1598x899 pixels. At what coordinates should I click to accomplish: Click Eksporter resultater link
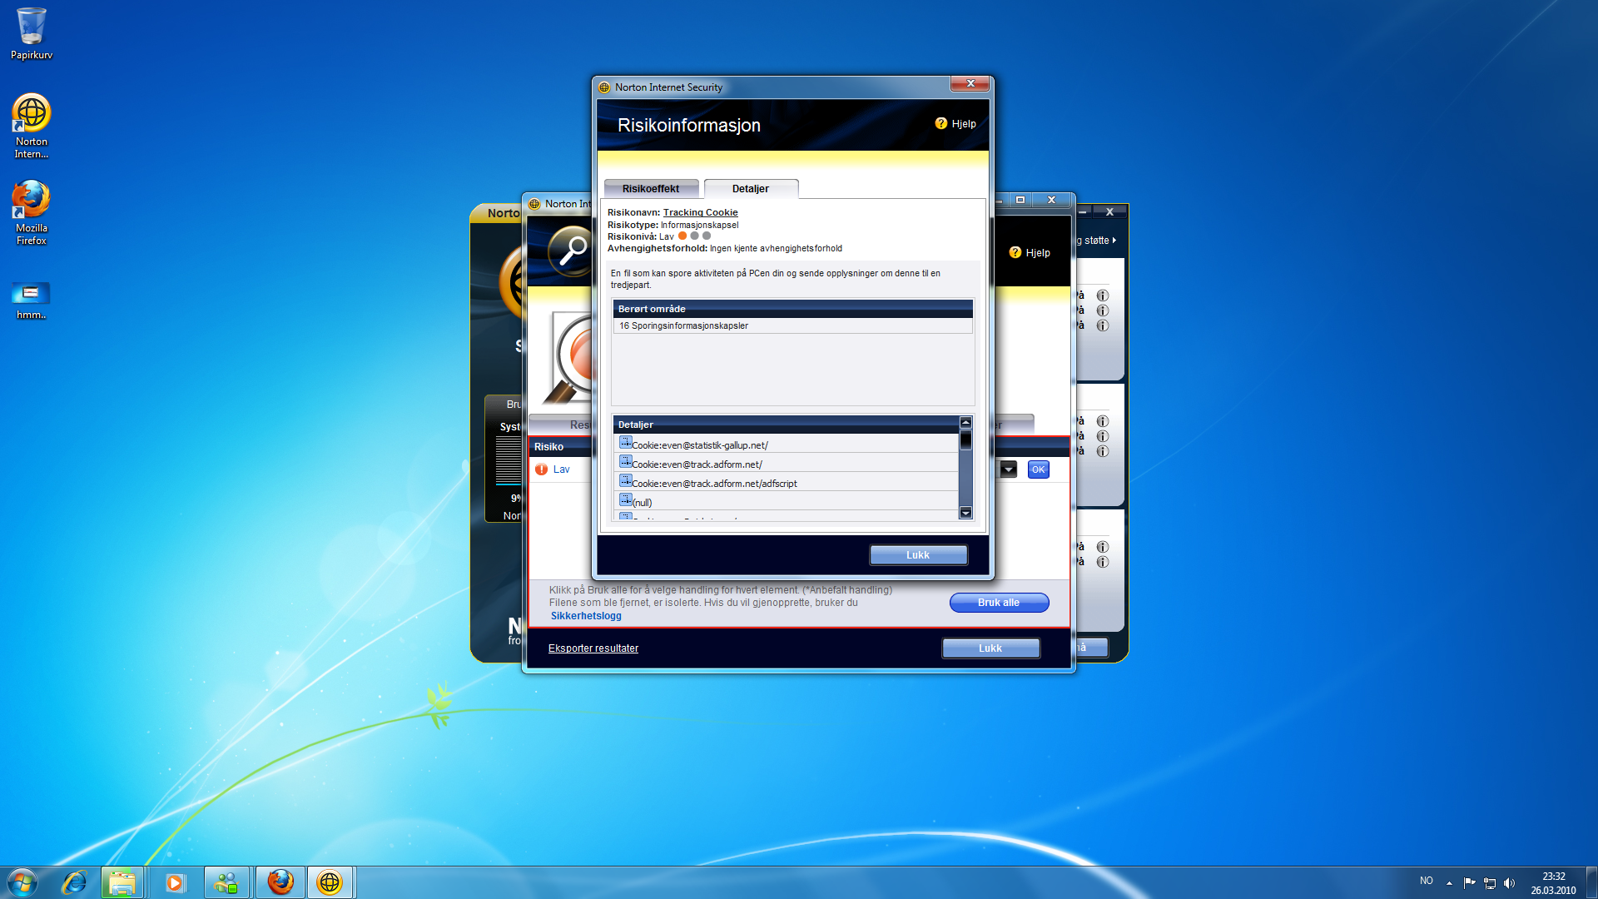point(593,648)
